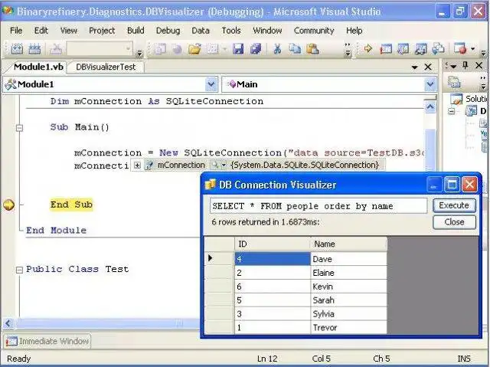Collapse the project node in Solution Explorer
Viewport: 490px width, 367px height.
click(x=451, y=111)
